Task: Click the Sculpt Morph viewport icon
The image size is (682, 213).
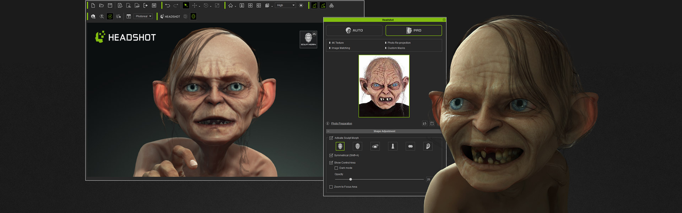Action: click(x=308, y=39)
